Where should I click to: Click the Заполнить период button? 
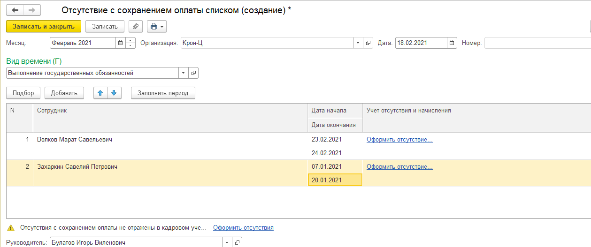pos(163,93)
